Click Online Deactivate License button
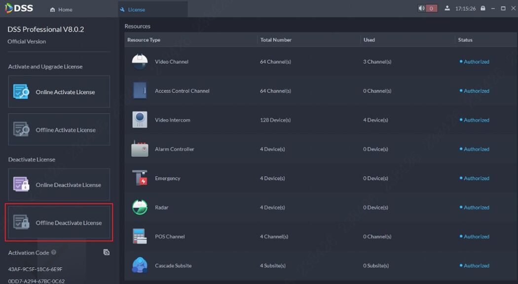This screenshot has height=284, width=518. pos(59,185)
